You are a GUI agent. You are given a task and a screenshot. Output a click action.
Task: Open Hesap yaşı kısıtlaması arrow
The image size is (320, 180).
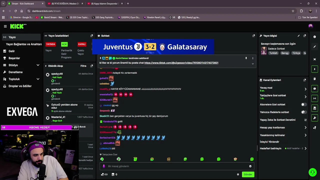[305, 127]
